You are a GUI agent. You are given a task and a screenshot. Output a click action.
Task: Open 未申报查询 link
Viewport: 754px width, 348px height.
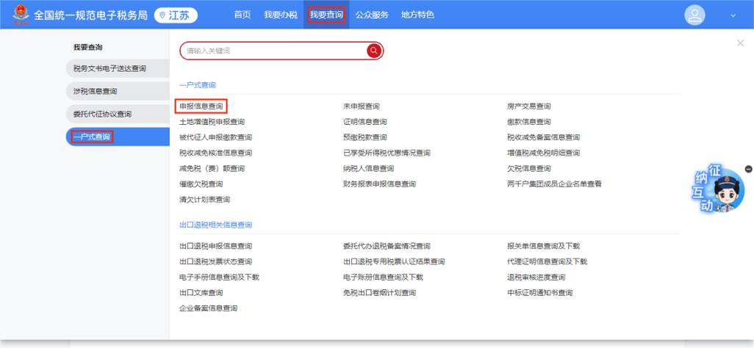(x=361, y=106)
